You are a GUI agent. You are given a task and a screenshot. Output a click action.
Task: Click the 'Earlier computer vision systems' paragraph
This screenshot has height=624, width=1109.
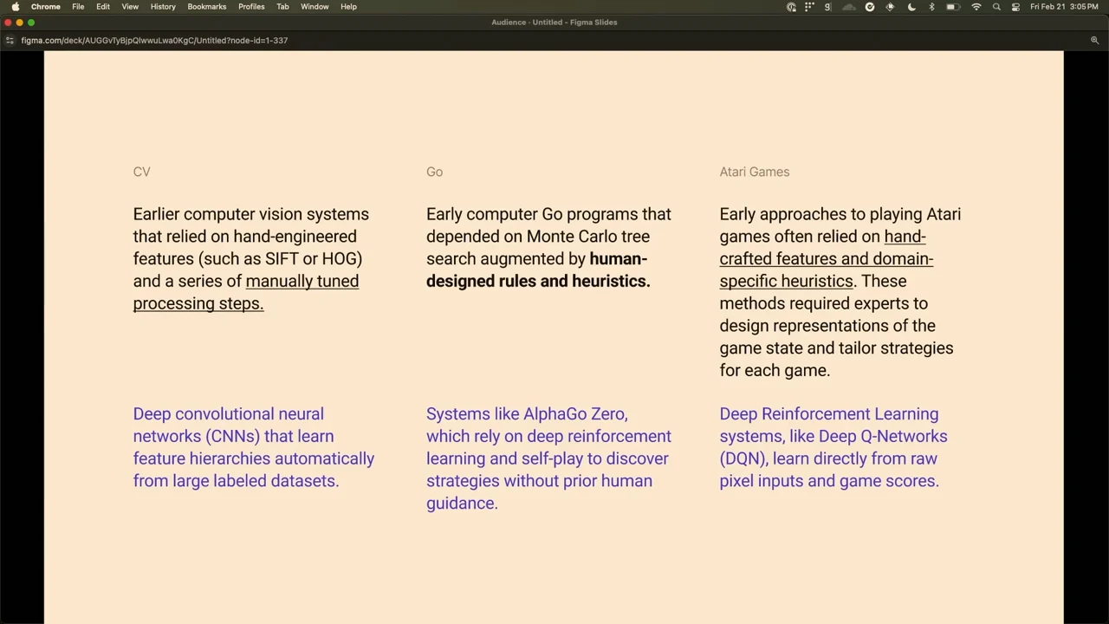click(x=251, y=258)
